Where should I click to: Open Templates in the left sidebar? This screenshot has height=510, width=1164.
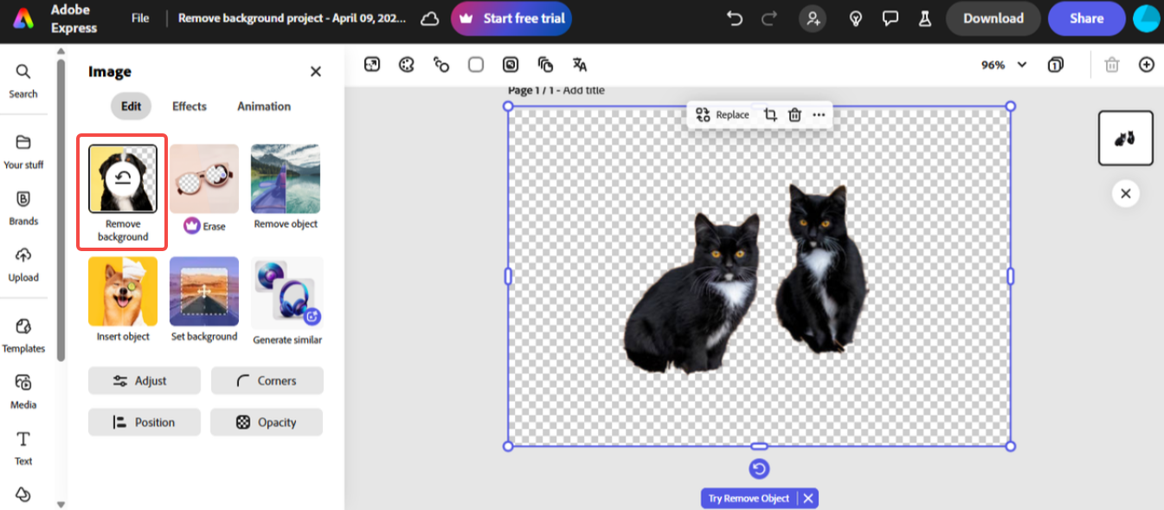point(23,335)
